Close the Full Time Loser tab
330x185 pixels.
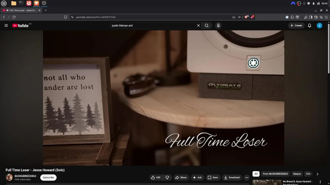coord(39,10)
